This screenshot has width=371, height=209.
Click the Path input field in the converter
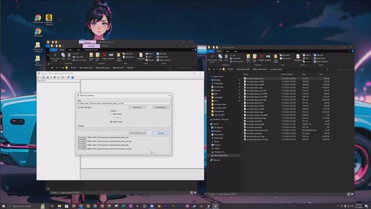123,103
